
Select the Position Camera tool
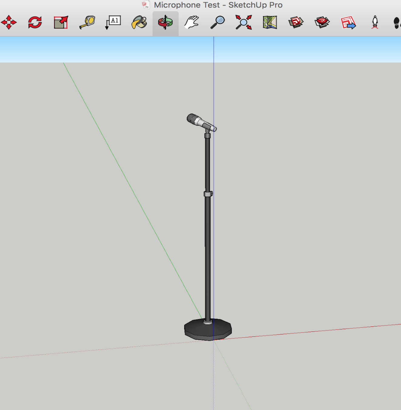point(375,22)
